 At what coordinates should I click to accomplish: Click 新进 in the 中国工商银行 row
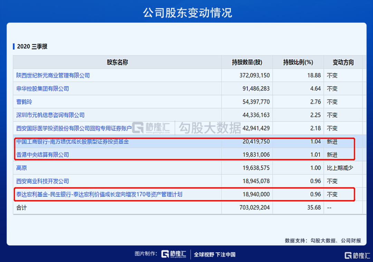[332, 142]
